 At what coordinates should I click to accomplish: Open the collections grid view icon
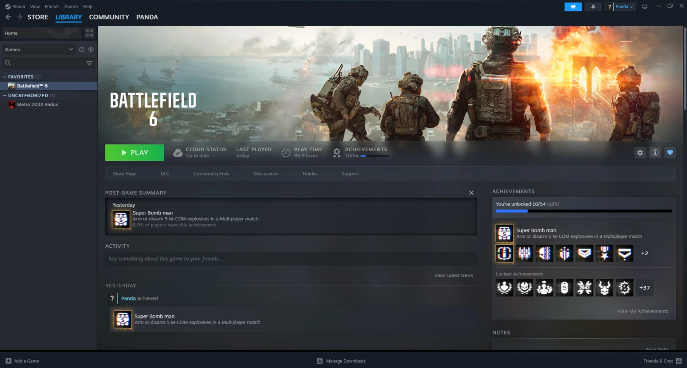[89, 33]
